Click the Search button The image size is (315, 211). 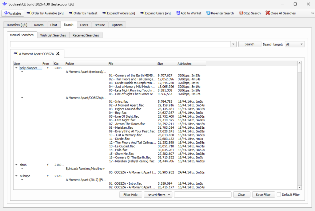tap(249, 44)
